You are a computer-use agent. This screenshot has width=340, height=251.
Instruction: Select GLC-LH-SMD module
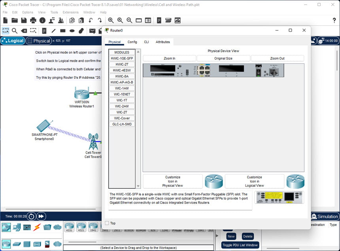tap(122, 124)
